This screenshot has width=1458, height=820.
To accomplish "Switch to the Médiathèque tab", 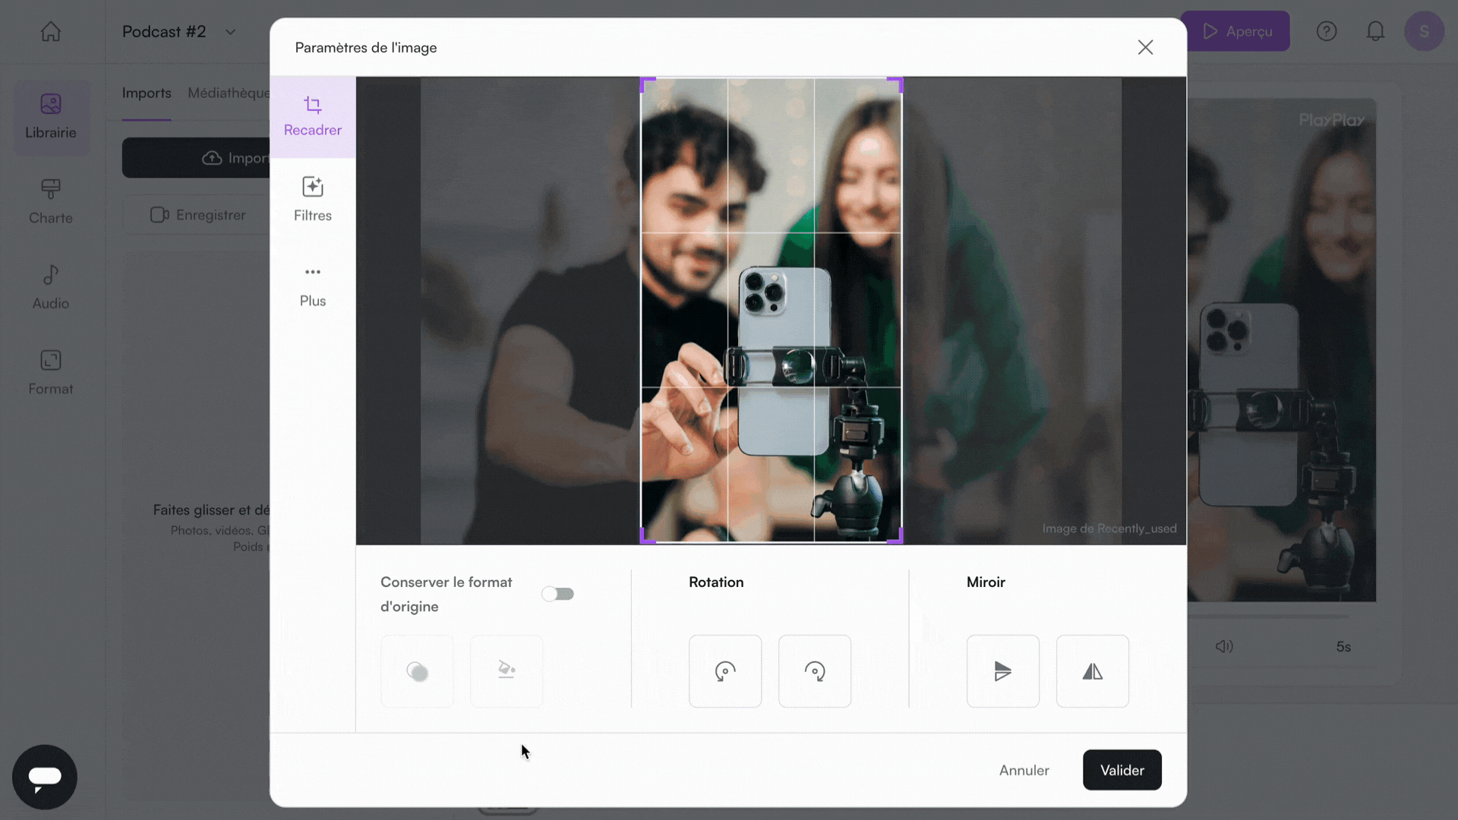I will (x=229, y=93).
